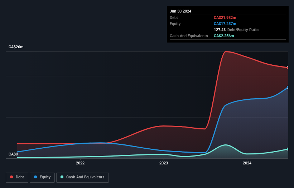Click the Jun 30 2024 tooltip date
Viewport: 294px width, 188px height.
click(180, 11)
